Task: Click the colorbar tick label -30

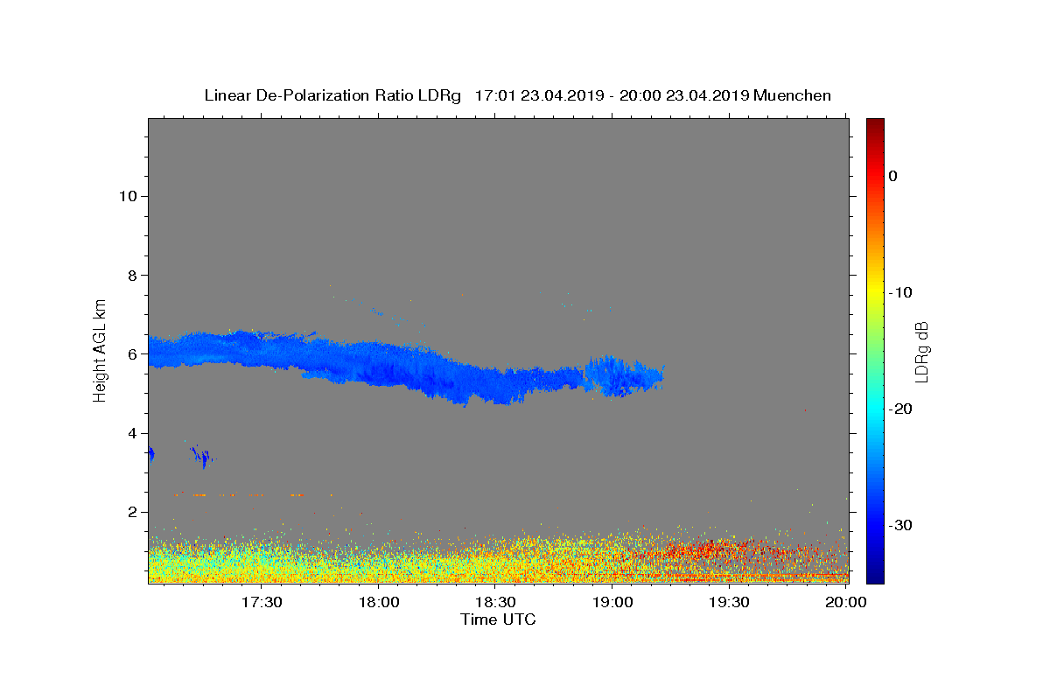Action: point(900,525)
